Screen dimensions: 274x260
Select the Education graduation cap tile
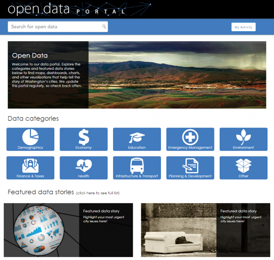click(x=137, y=139)
